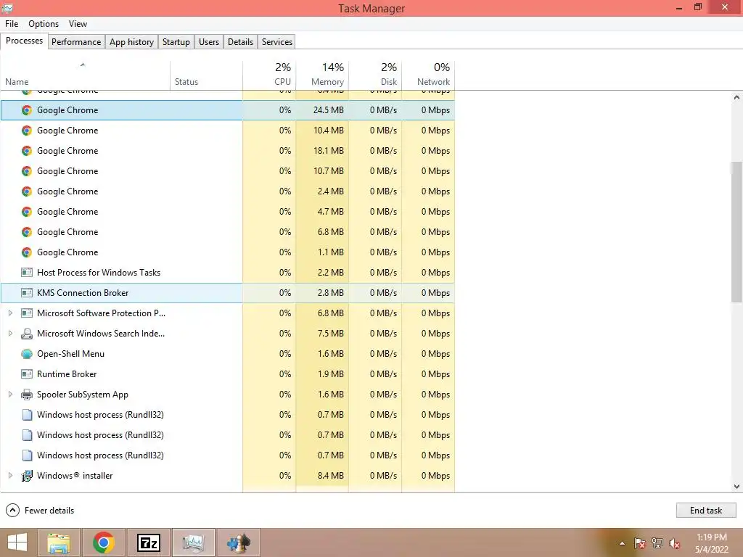743x557 pixels.
Task: Expand Microsoft Windows Search Indexer process
Action: (x=10, y=334)
